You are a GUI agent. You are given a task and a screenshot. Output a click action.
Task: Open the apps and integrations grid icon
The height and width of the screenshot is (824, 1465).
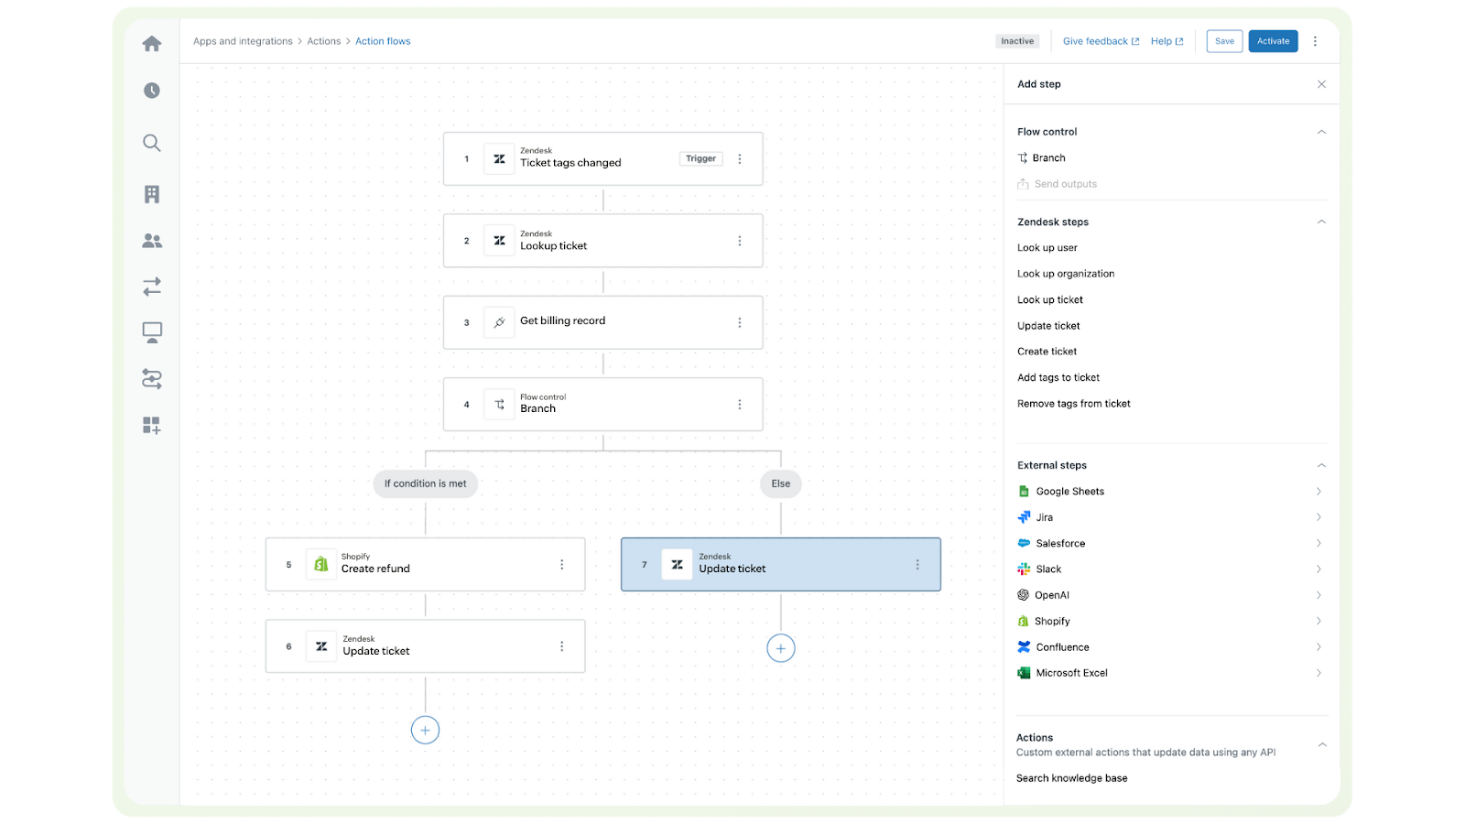pyautogui.click(x=152, y=426)
